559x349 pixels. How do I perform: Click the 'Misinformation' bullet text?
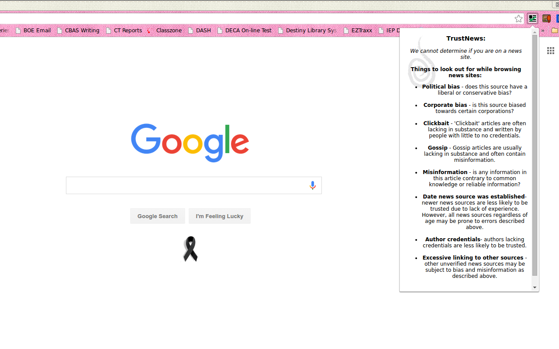(445, 172)
